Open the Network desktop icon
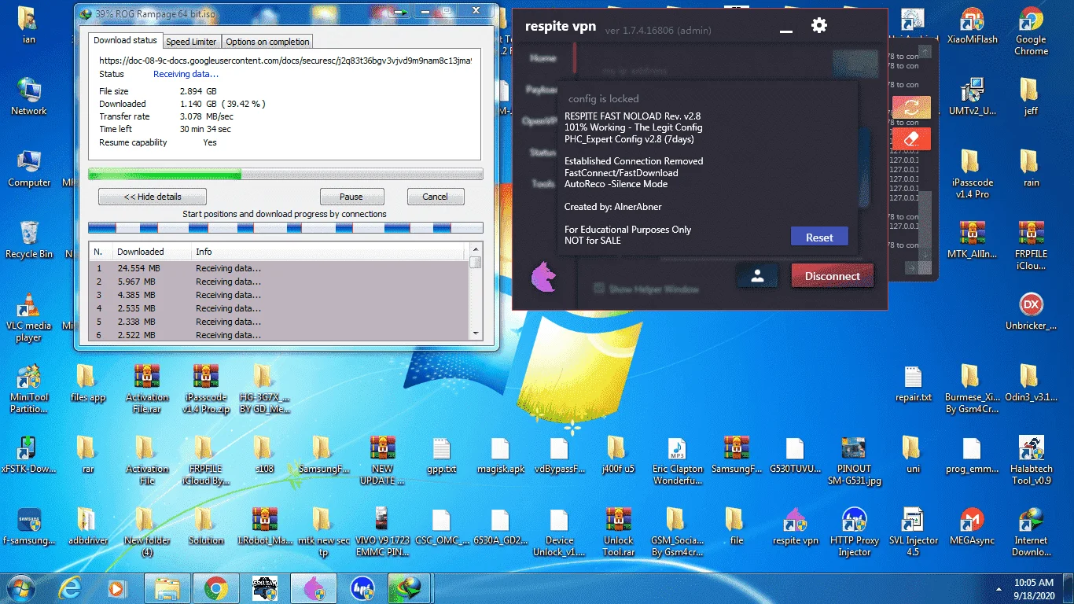This screenshot has height=604, width=1074. [29, 97]
